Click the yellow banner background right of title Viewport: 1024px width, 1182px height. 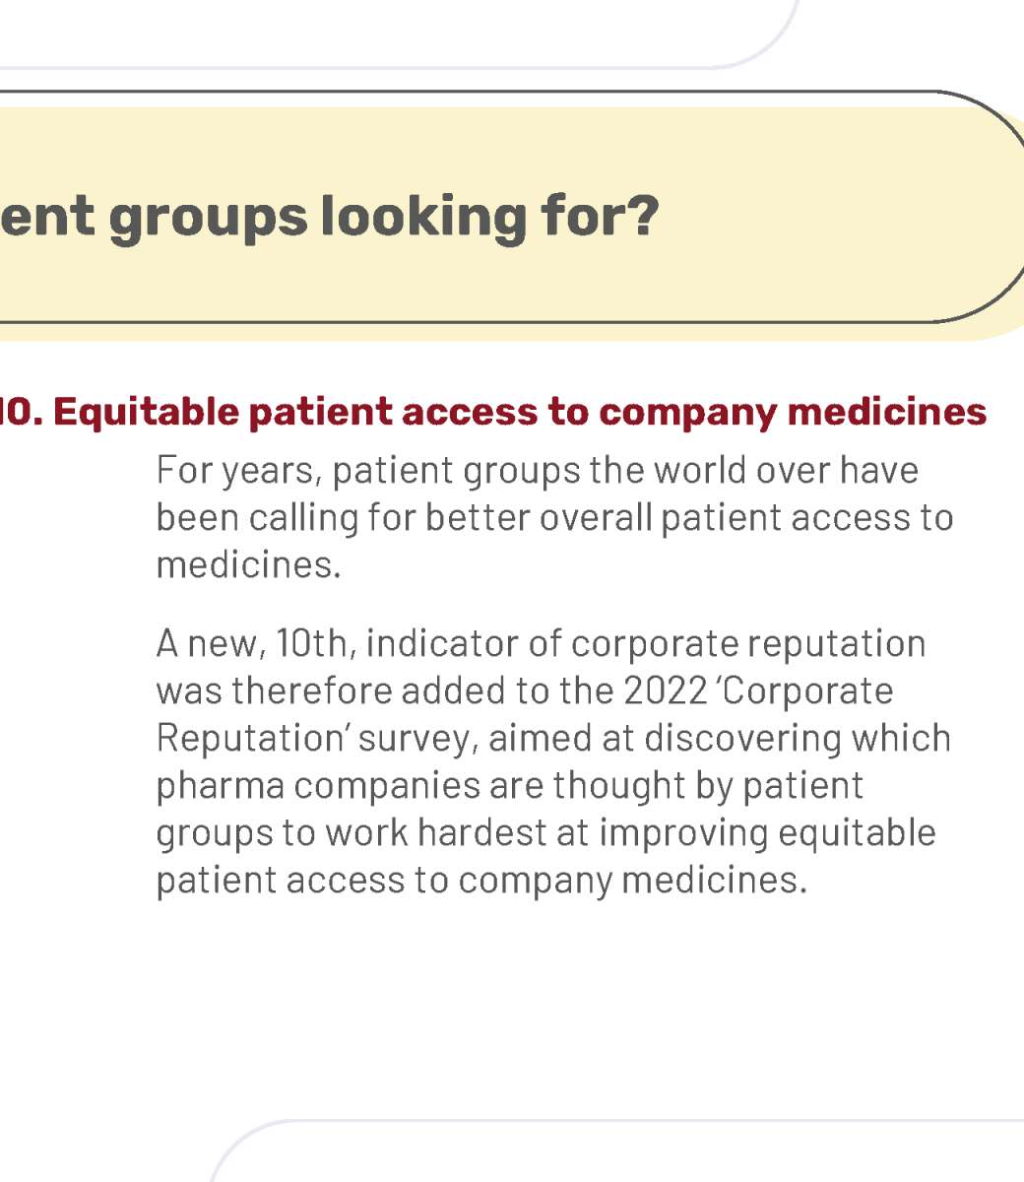[x=837, y=217]
